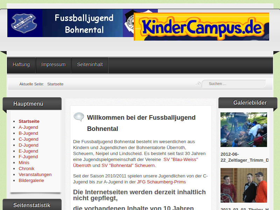The image size is (280, 210).
Task: Click into the Suchen search field
Action: coord(234,84)
